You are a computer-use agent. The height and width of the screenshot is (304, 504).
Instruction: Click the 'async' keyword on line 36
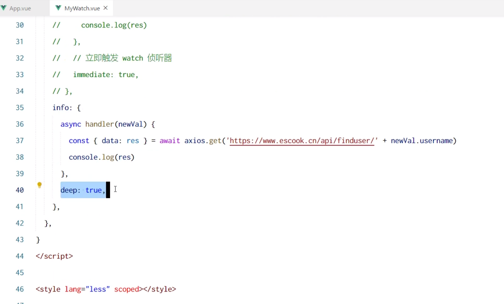71,124
